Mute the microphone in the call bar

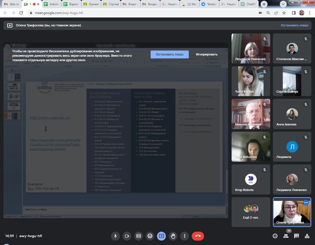(115, 236)
